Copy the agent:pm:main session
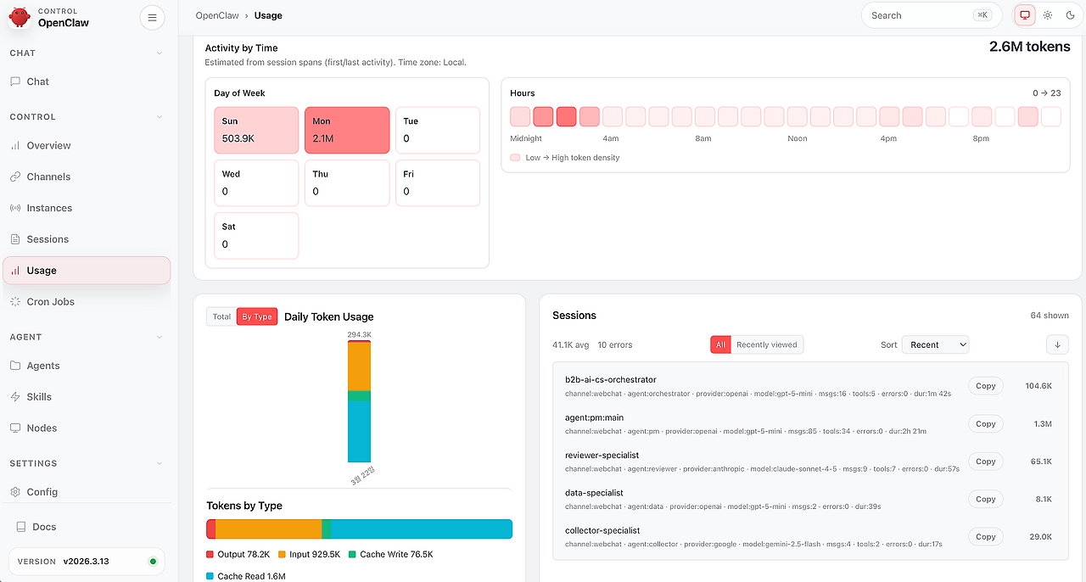 tap(986, 423)
